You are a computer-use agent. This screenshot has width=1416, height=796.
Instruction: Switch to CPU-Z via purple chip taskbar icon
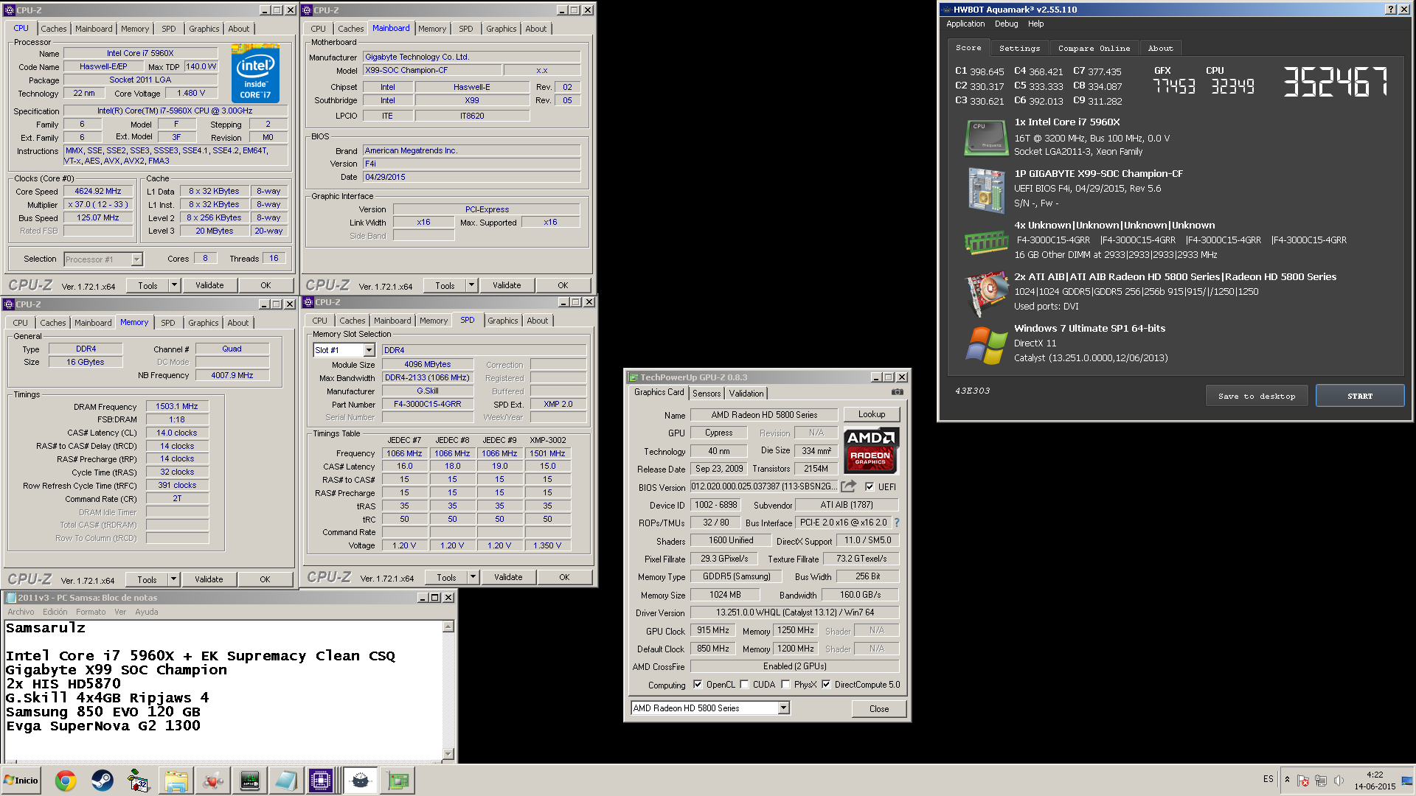coord(322,781)
